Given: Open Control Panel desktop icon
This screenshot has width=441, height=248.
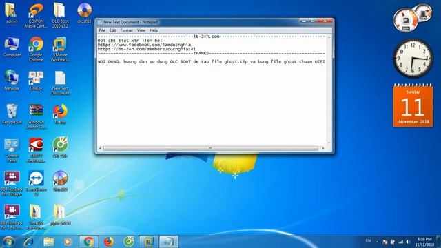Looking at the screenshot, I should (x=12, y=150).
